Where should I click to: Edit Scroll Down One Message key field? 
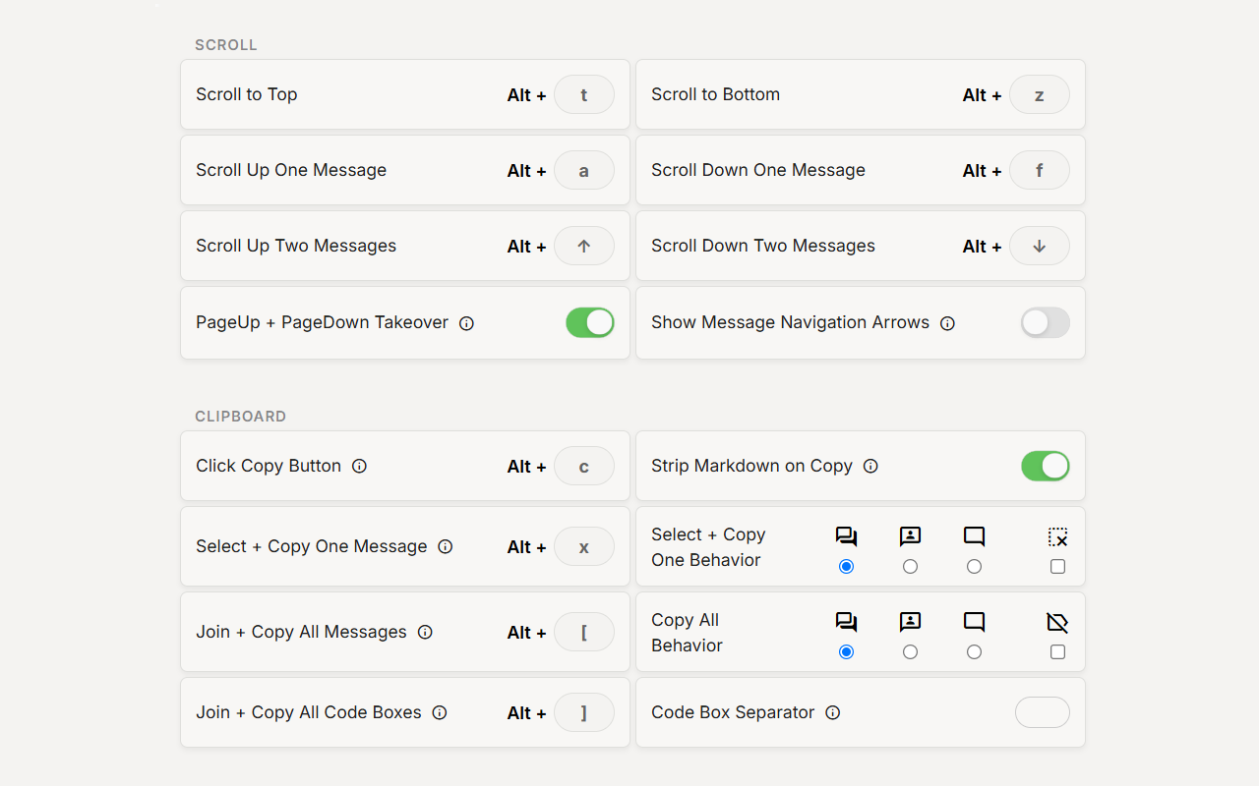1040,171
